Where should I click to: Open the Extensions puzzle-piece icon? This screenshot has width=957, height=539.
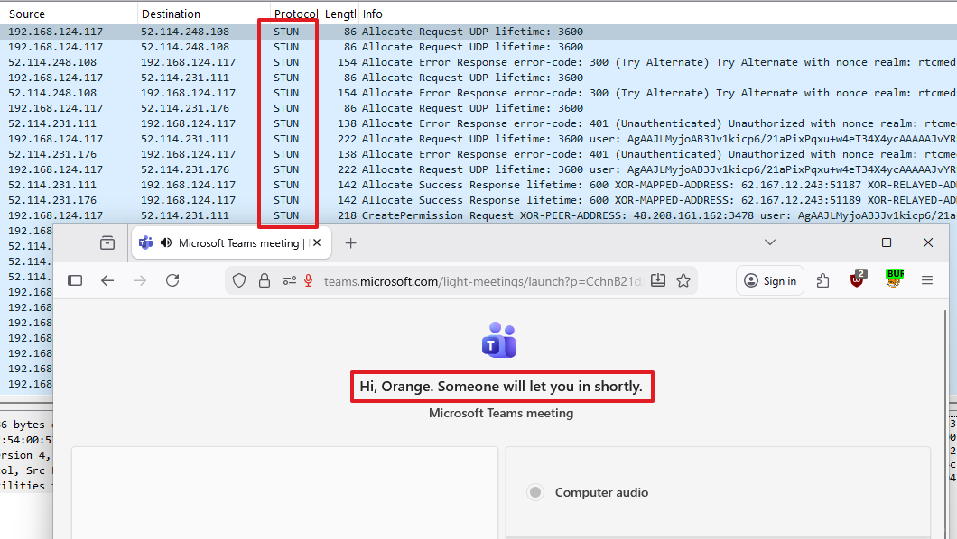click(822, 280)
